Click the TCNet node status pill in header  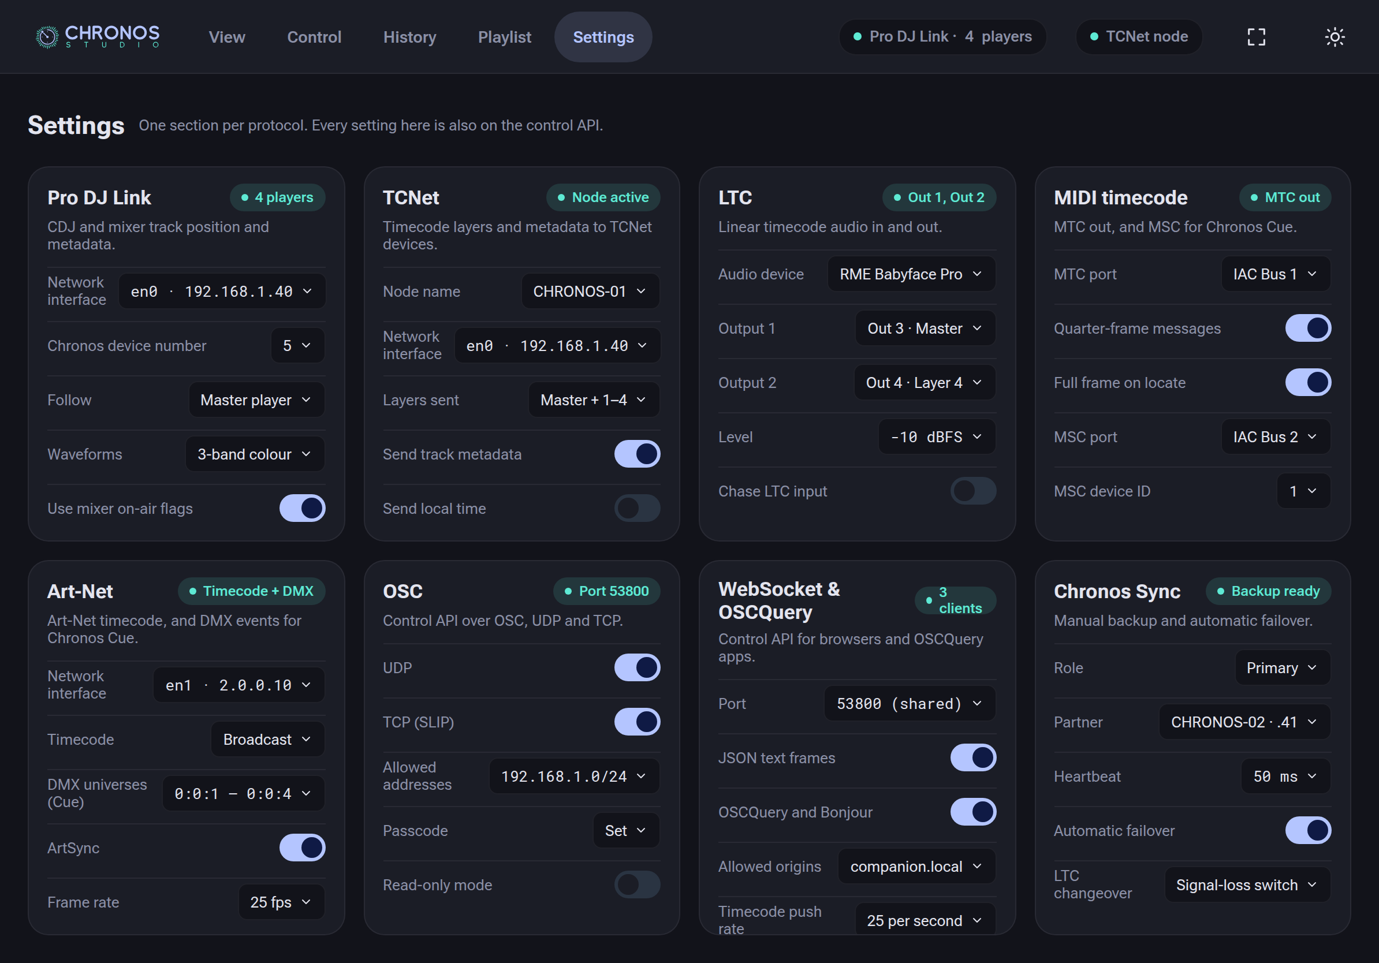(x=1139, y=36)
